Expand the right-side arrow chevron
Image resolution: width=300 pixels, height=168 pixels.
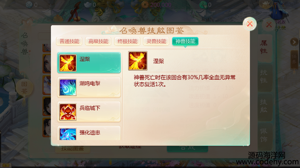pyautogui.click(x=294, y=42)
